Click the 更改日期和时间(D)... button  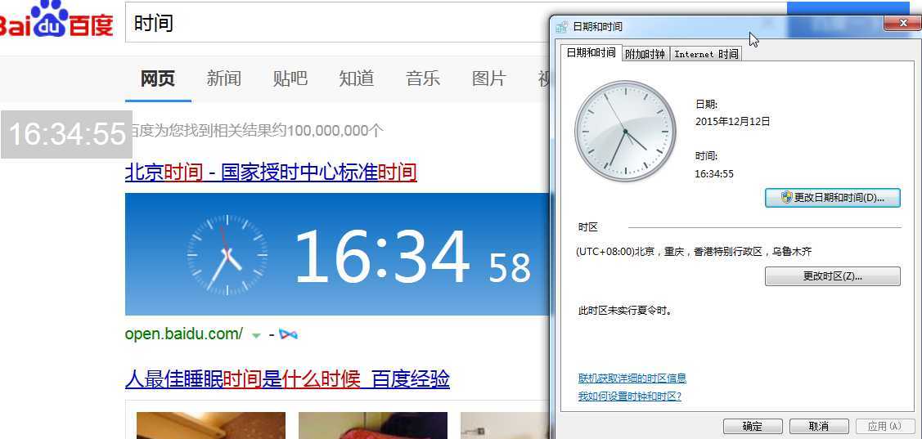tap(833, 198)
